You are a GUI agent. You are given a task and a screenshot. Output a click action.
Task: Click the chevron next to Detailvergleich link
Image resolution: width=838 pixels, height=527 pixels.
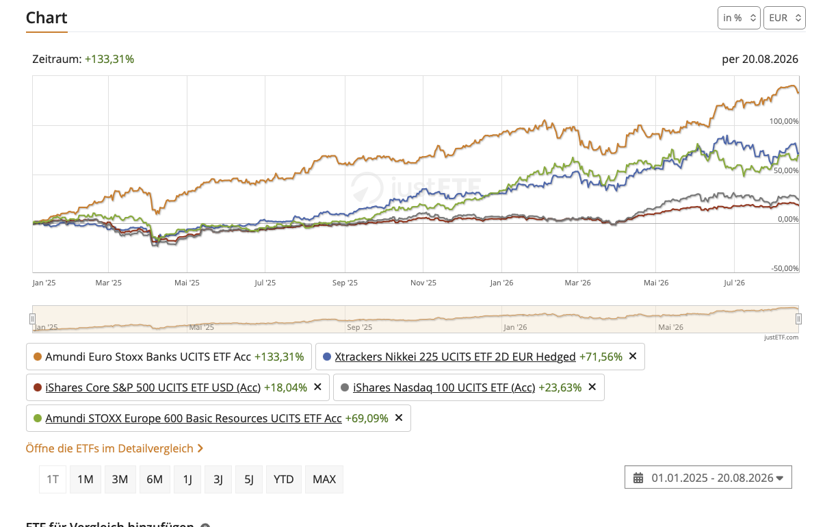(200, 448)
